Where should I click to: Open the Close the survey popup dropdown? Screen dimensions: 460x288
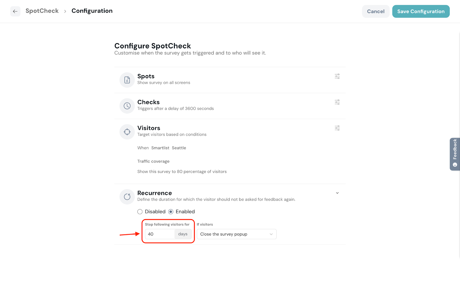(236, 234)
